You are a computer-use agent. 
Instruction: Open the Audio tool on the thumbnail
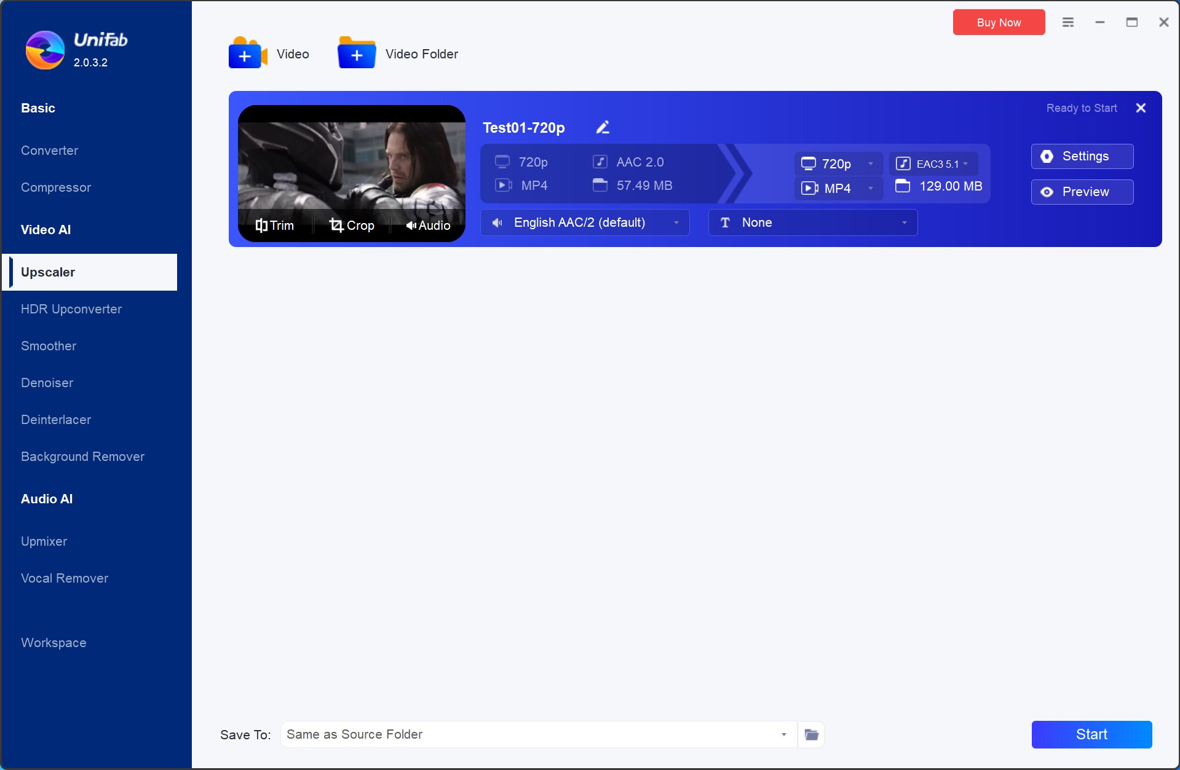tap(428, 225)
